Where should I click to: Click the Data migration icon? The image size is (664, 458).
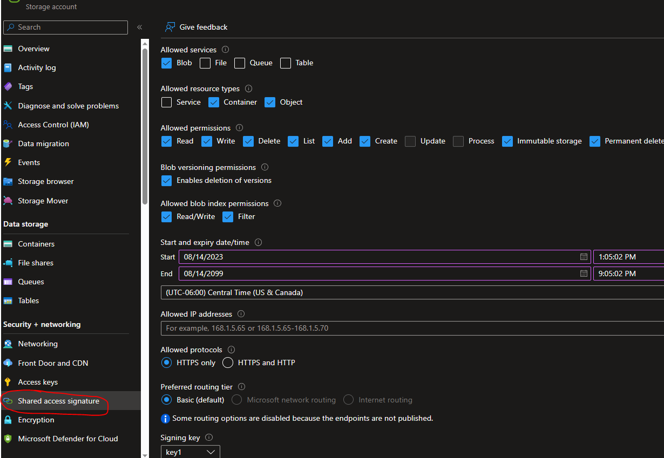click(x=8, y=143)
